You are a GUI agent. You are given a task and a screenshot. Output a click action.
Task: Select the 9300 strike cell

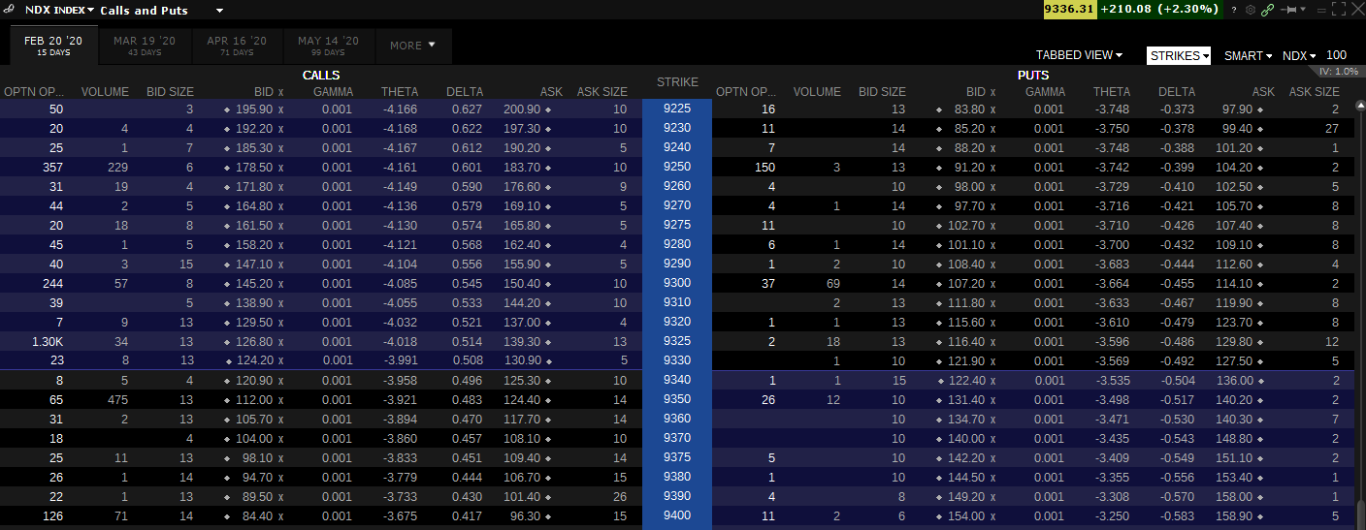click(677, 283)
